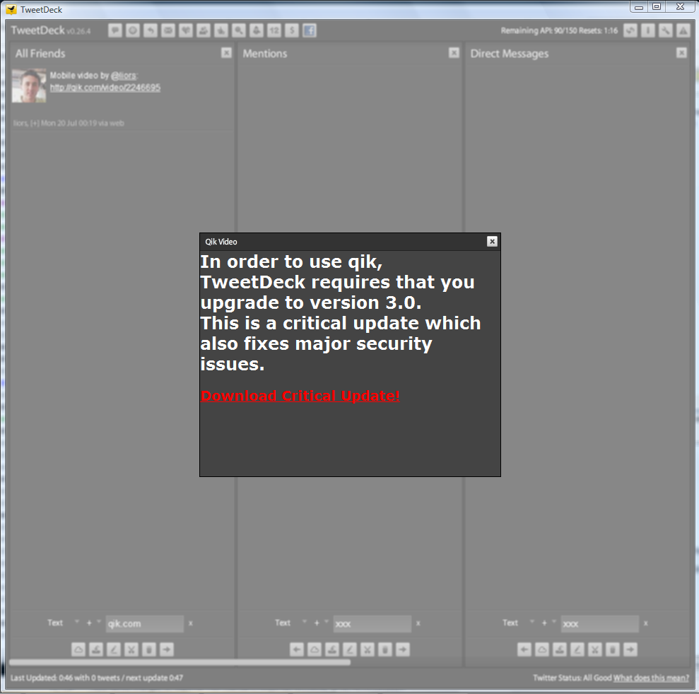Viewport: 699px width, 694px height.
Task: Click the filter field containing qik.com
Action: click(x=144, y=623)
